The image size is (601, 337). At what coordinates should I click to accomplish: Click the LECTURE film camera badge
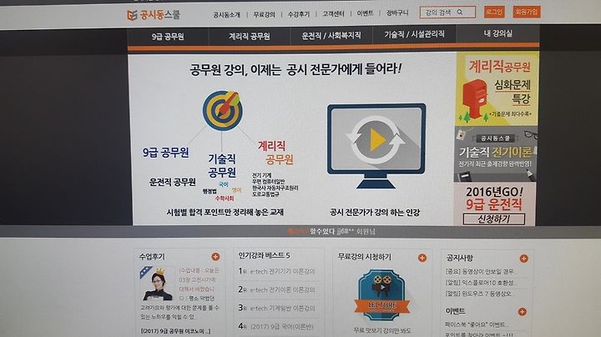click(x=381, y=295)
